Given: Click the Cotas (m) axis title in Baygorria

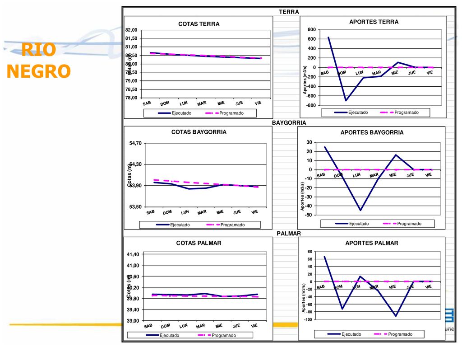Looking at the screenshot, I should tap(129, 175).
